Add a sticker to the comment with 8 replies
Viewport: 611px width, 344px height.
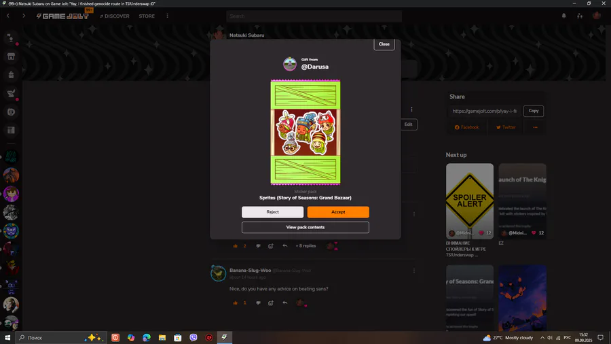270,245
